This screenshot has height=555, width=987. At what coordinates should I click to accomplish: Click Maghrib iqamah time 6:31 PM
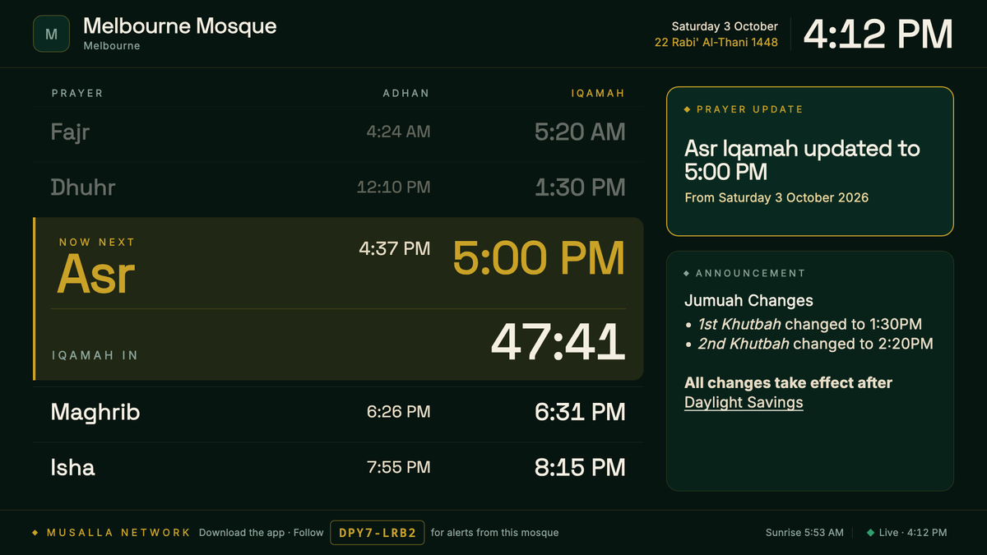click(580, 412)
